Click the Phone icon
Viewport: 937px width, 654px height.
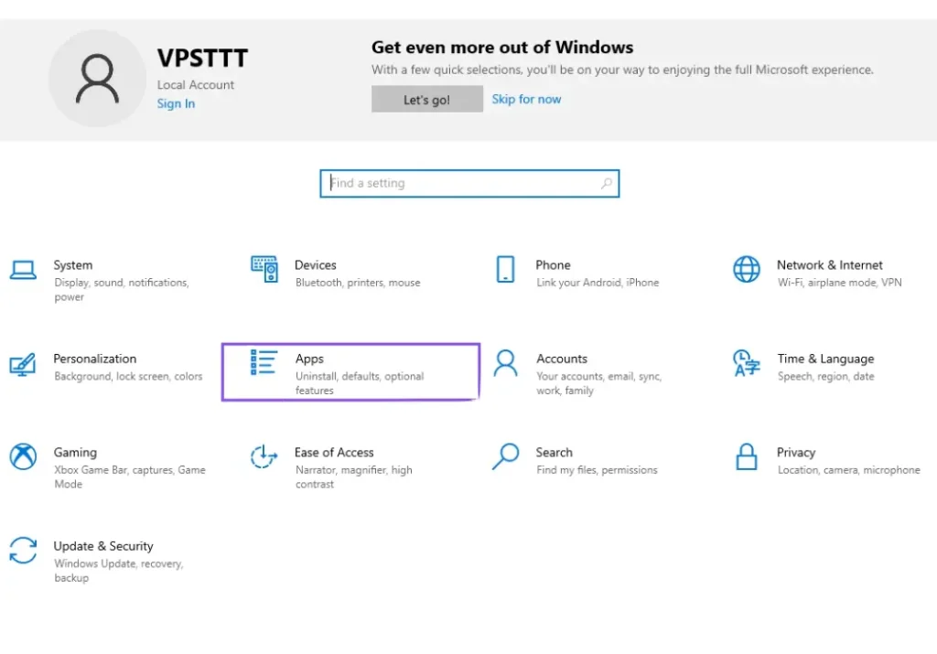tap(505, 269)
